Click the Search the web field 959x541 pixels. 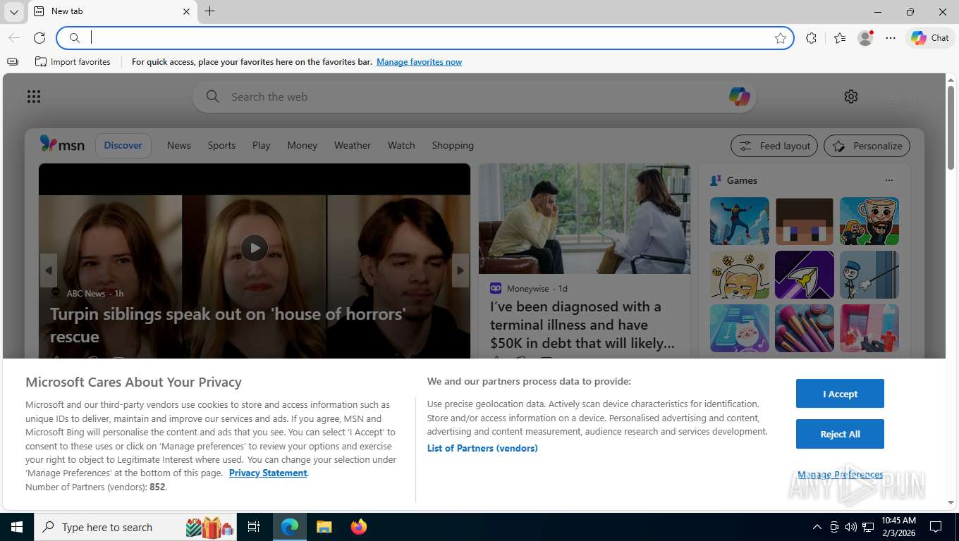click(474, 97)
